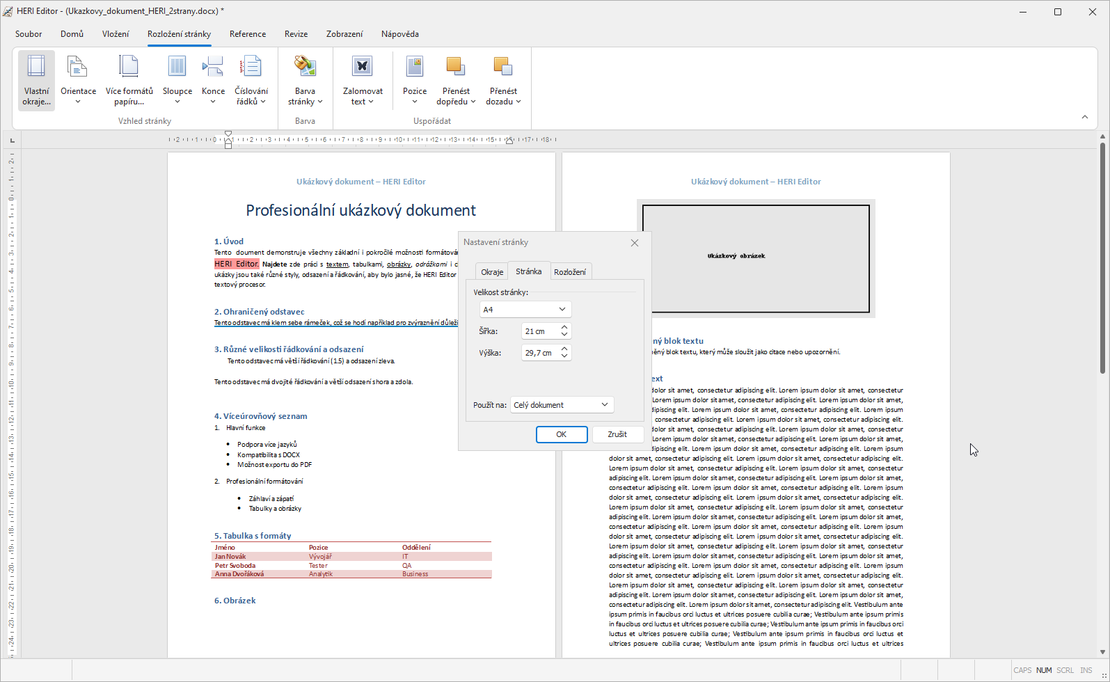Expand the A4 page size dropdown

525,309
